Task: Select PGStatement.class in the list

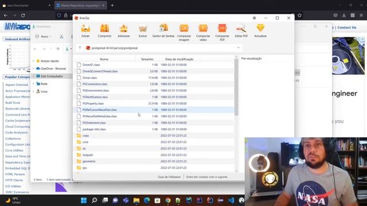Action: click(x=154, y=122)
